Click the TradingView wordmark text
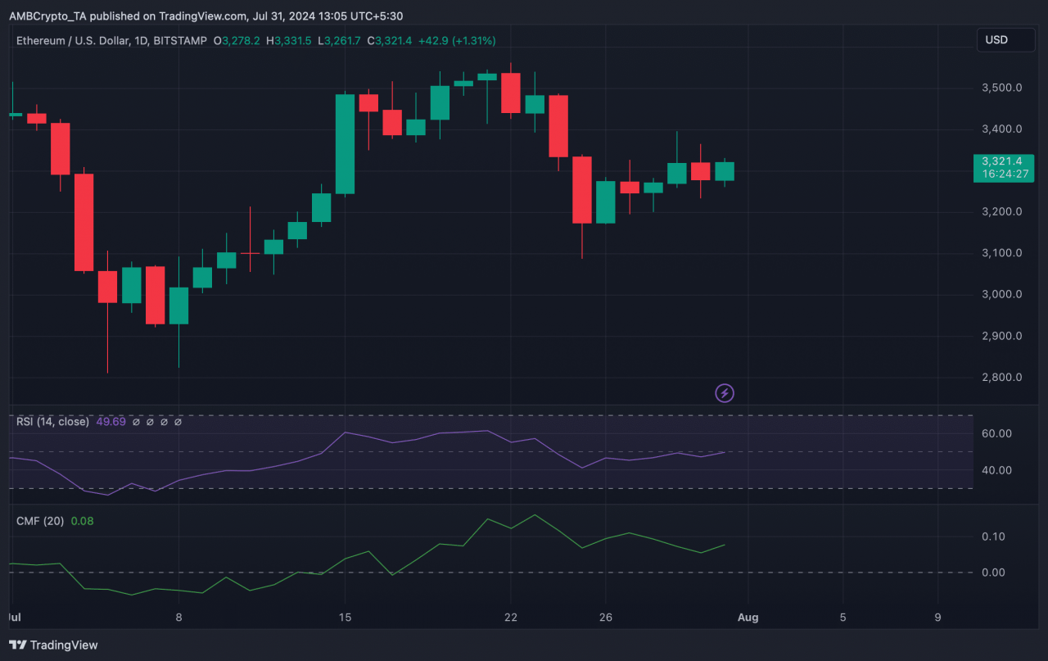The height and width of the screenshot is (661, 1048). [x=65, y=645]
